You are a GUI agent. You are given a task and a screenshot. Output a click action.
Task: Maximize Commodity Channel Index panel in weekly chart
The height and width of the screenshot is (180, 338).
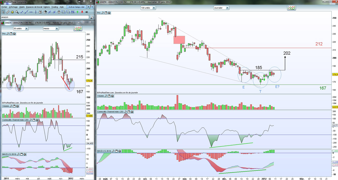pyautogui.click(x=34, y=120)
